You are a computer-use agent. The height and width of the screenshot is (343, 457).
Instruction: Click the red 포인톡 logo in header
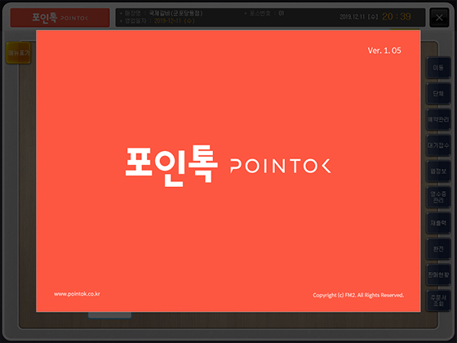tap(60, 18)
